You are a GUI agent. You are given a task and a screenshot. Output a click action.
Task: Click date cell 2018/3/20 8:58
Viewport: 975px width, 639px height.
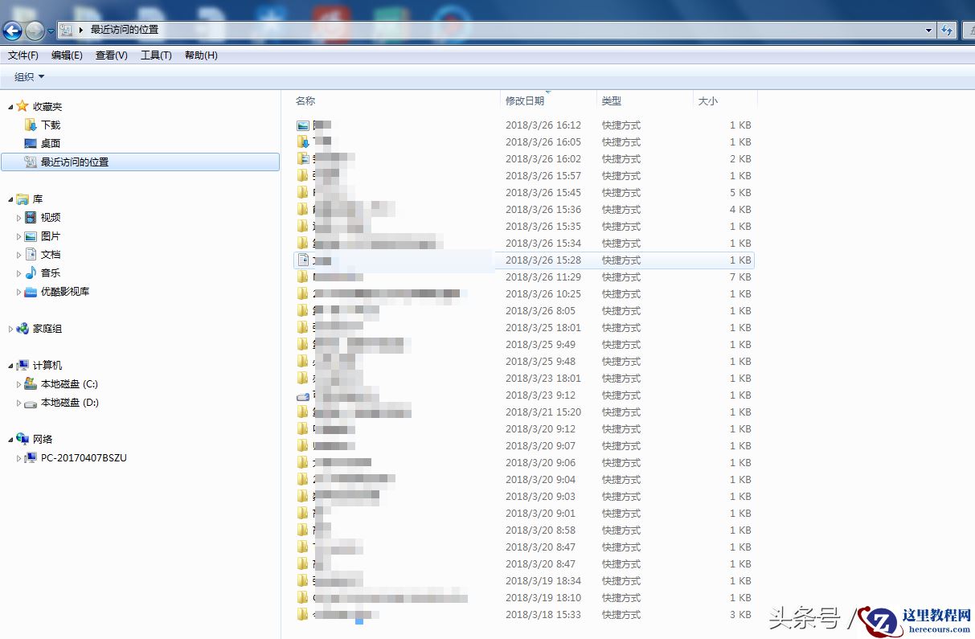[x=540, y=530]
